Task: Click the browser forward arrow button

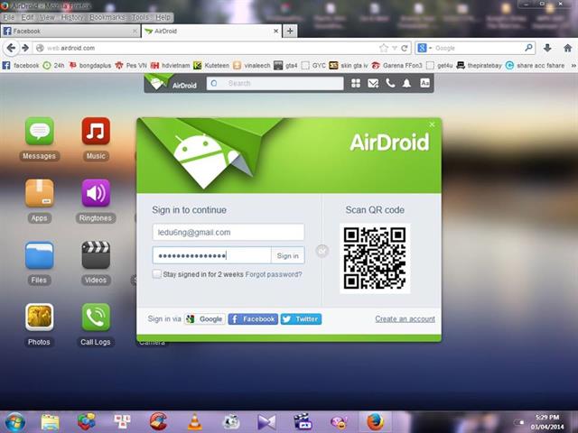Action: click(x=25, y=48)
